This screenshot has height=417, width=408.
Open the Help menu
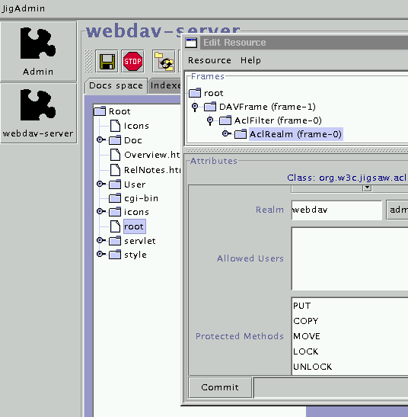[250, 60]
